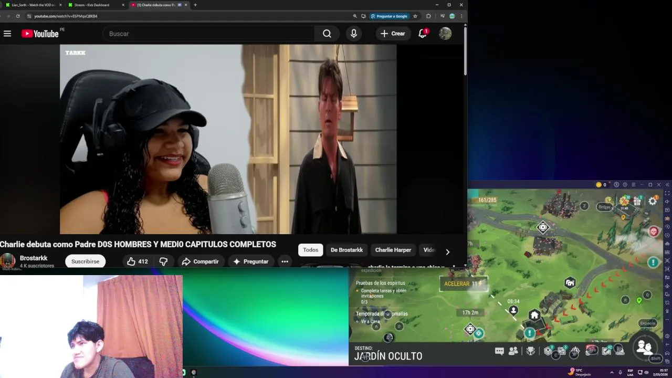This screenshot has height=378, width=672.
Task: Click the Entrar button near the outpost
Action: 605,207
